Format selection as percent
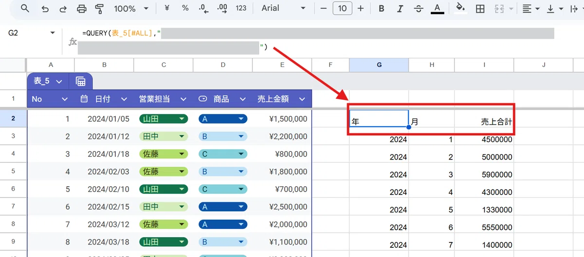Viewport: 584px width, 257px height. click(x=185, y=8)
